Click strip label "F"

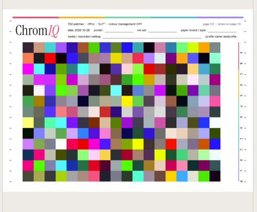(241, 106)
